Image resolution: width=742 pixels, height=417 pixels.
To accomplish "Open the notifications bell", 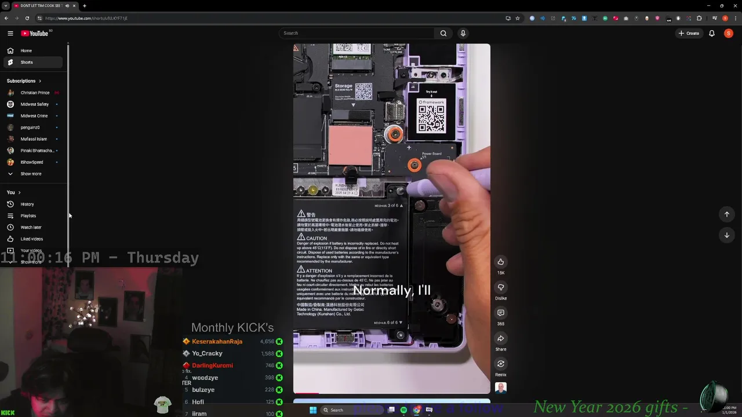I will pos(712,33).
